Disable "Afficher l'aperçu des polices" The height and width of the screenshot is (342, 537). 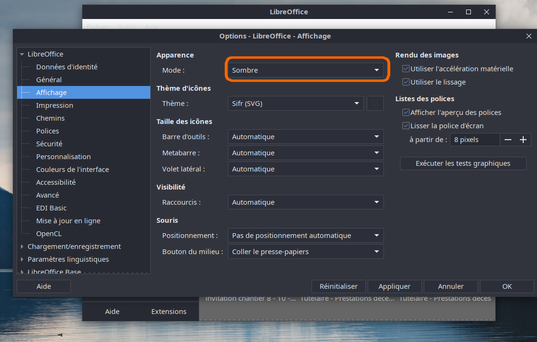coord(406,113)
